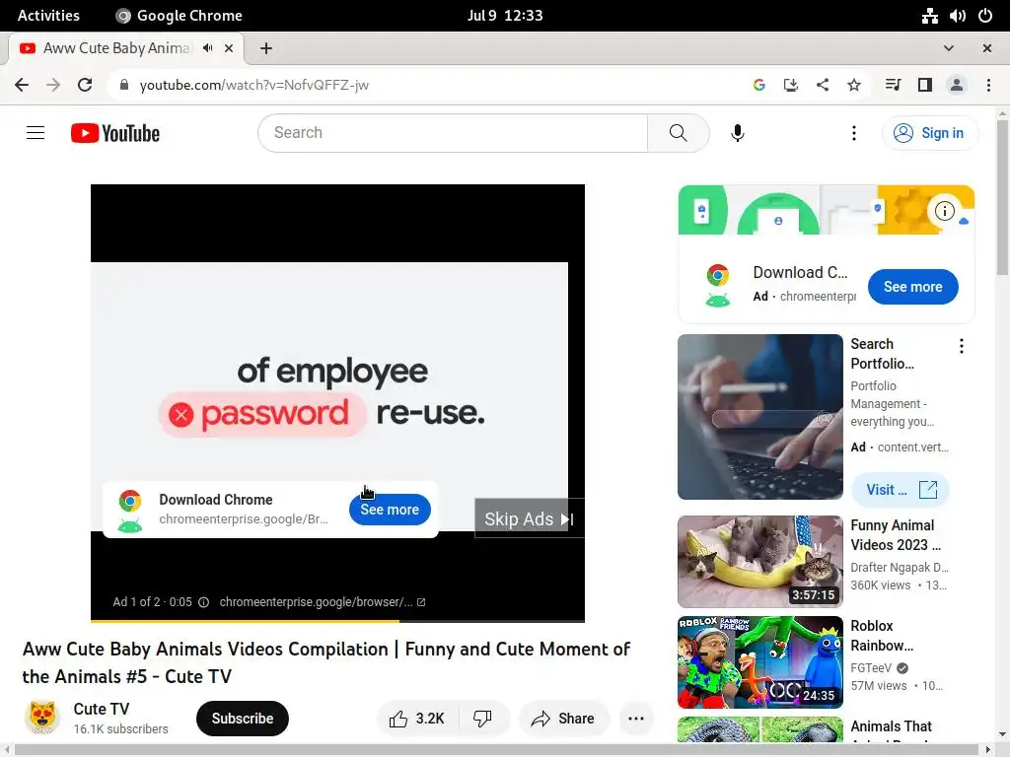Click See more in sidebar Download Chrome ad
The image size is (1010, 757).
[x=912, y=287]
